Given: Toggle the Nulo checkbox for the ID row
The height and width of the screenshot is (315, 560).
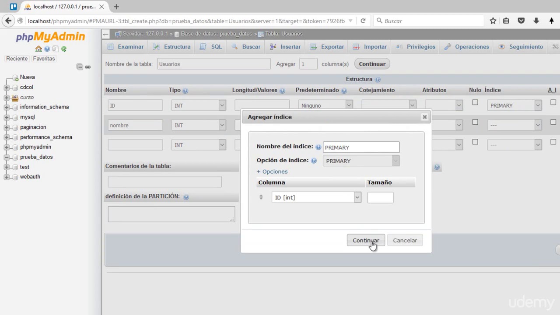Looking at the screenshot, I should click(475, 102).
